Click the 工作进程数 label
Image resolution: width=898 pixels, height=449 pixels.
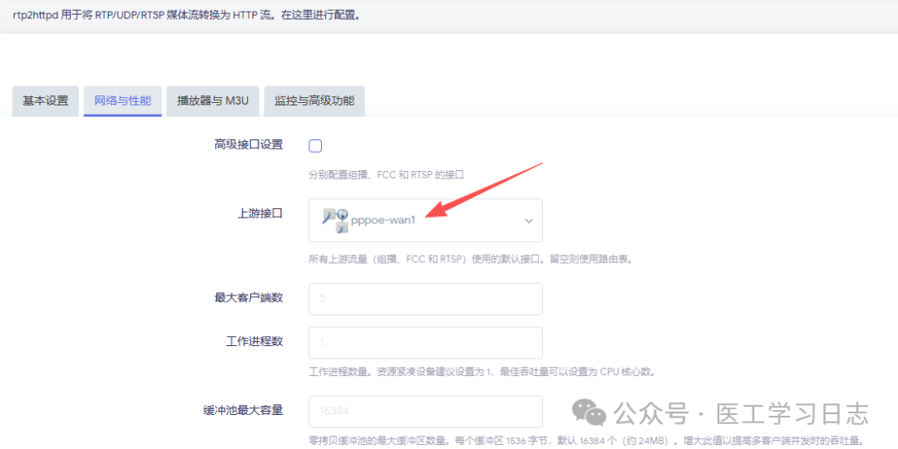coord(254,341)
